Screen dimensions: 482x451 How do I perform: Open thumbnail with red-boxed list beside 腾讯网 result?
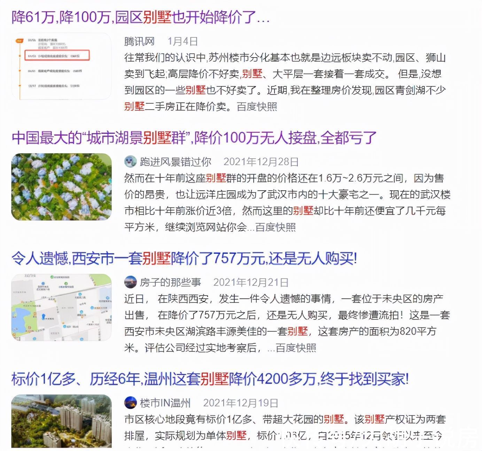(62, 66)
